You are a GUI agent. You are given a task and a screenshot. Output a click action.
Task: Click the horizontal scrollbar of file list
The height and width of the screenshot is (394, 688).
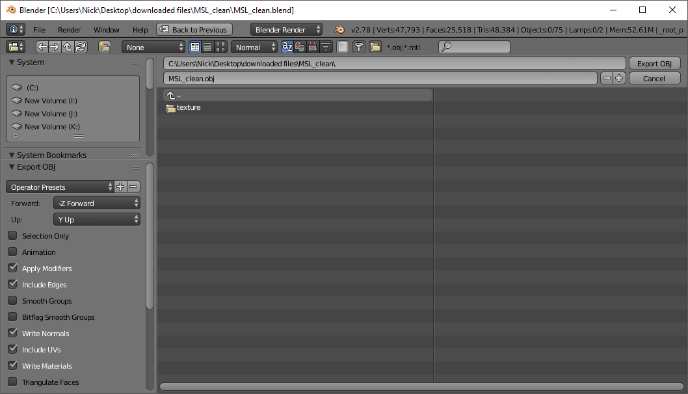tap(421, 387)
